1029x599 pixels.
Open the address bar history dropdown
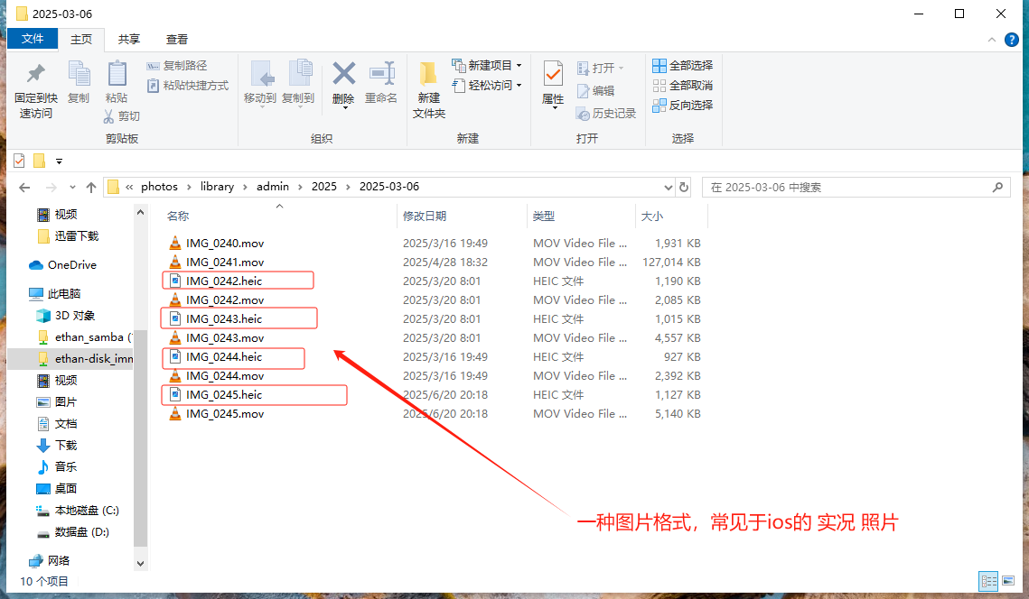click(669, 188)
